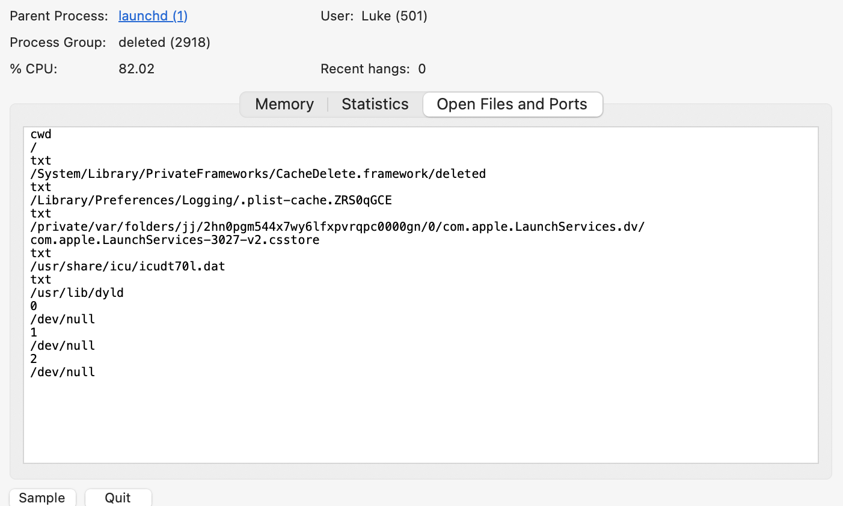843x506 pixels.
Task: Click the User value Luke (501)
Action: [x=394, y=16]
